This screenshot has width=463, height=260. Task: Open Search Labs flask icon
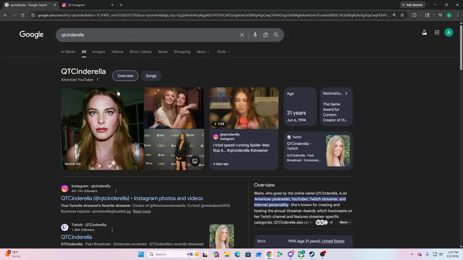(424, 32)
